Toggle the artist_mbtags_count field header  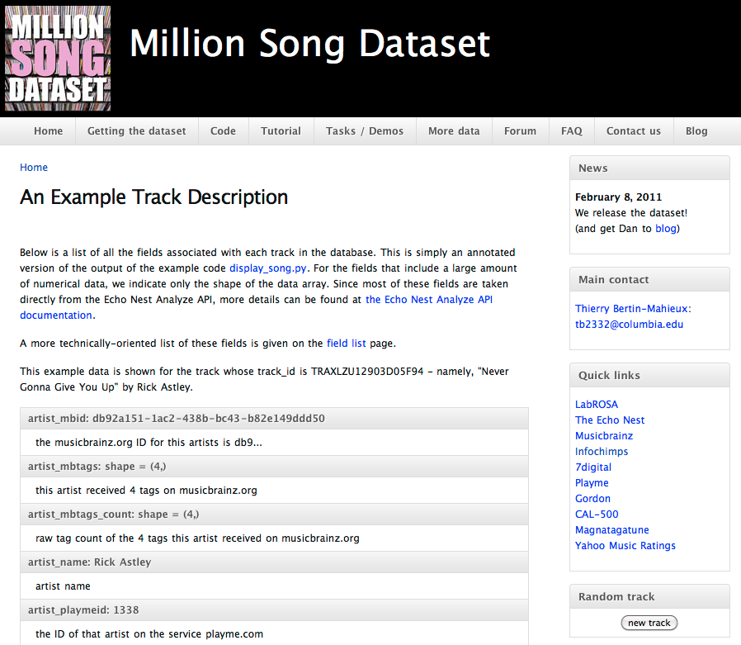274,514
